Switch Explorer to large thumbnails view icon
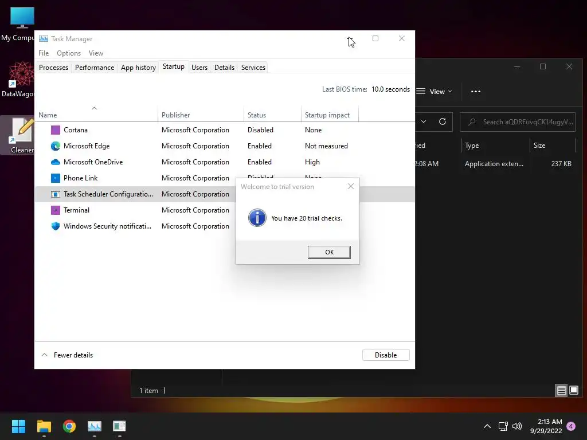 pos(573,391)
